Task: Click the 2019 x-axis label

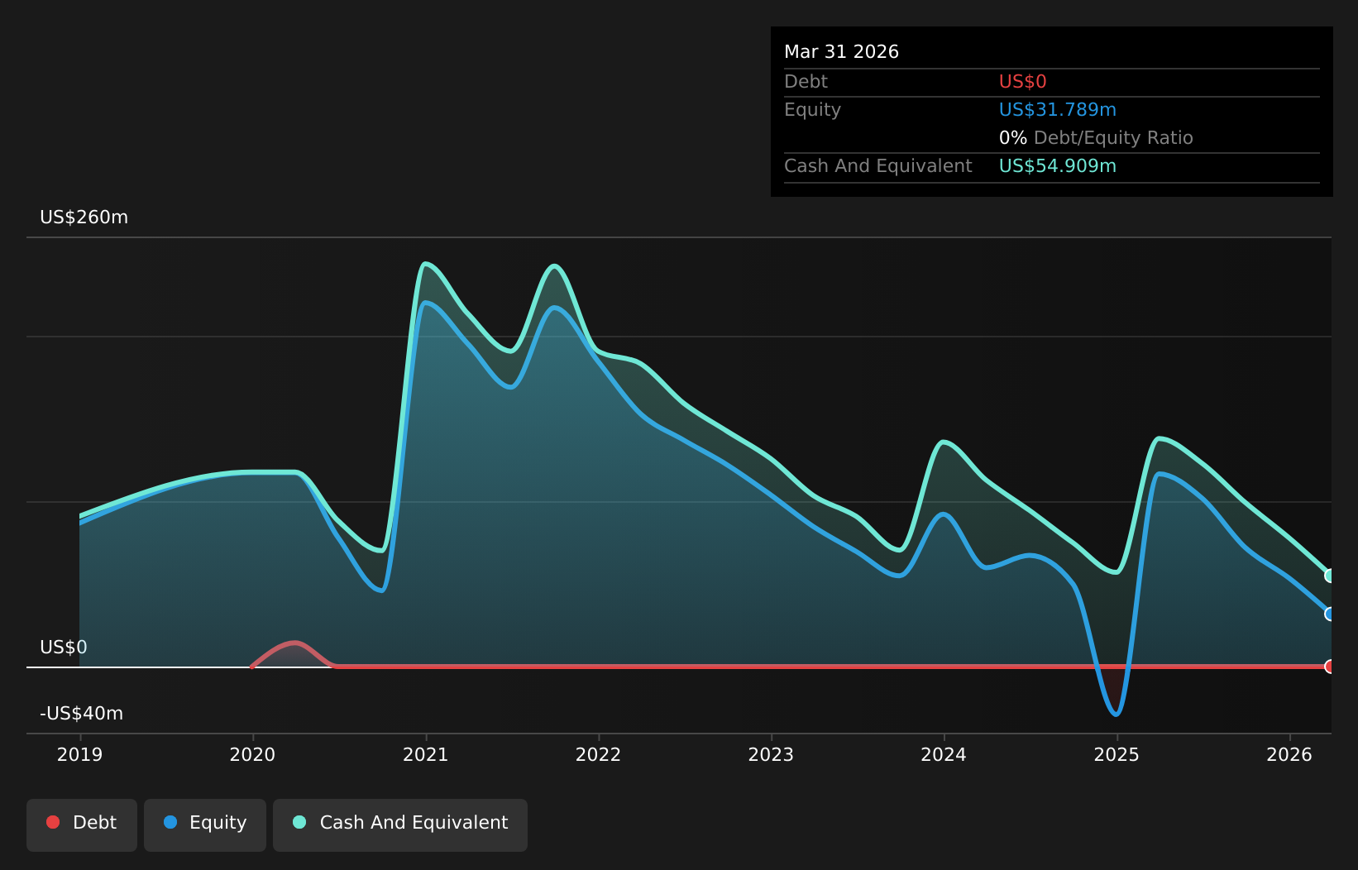Action: point(80,755)
